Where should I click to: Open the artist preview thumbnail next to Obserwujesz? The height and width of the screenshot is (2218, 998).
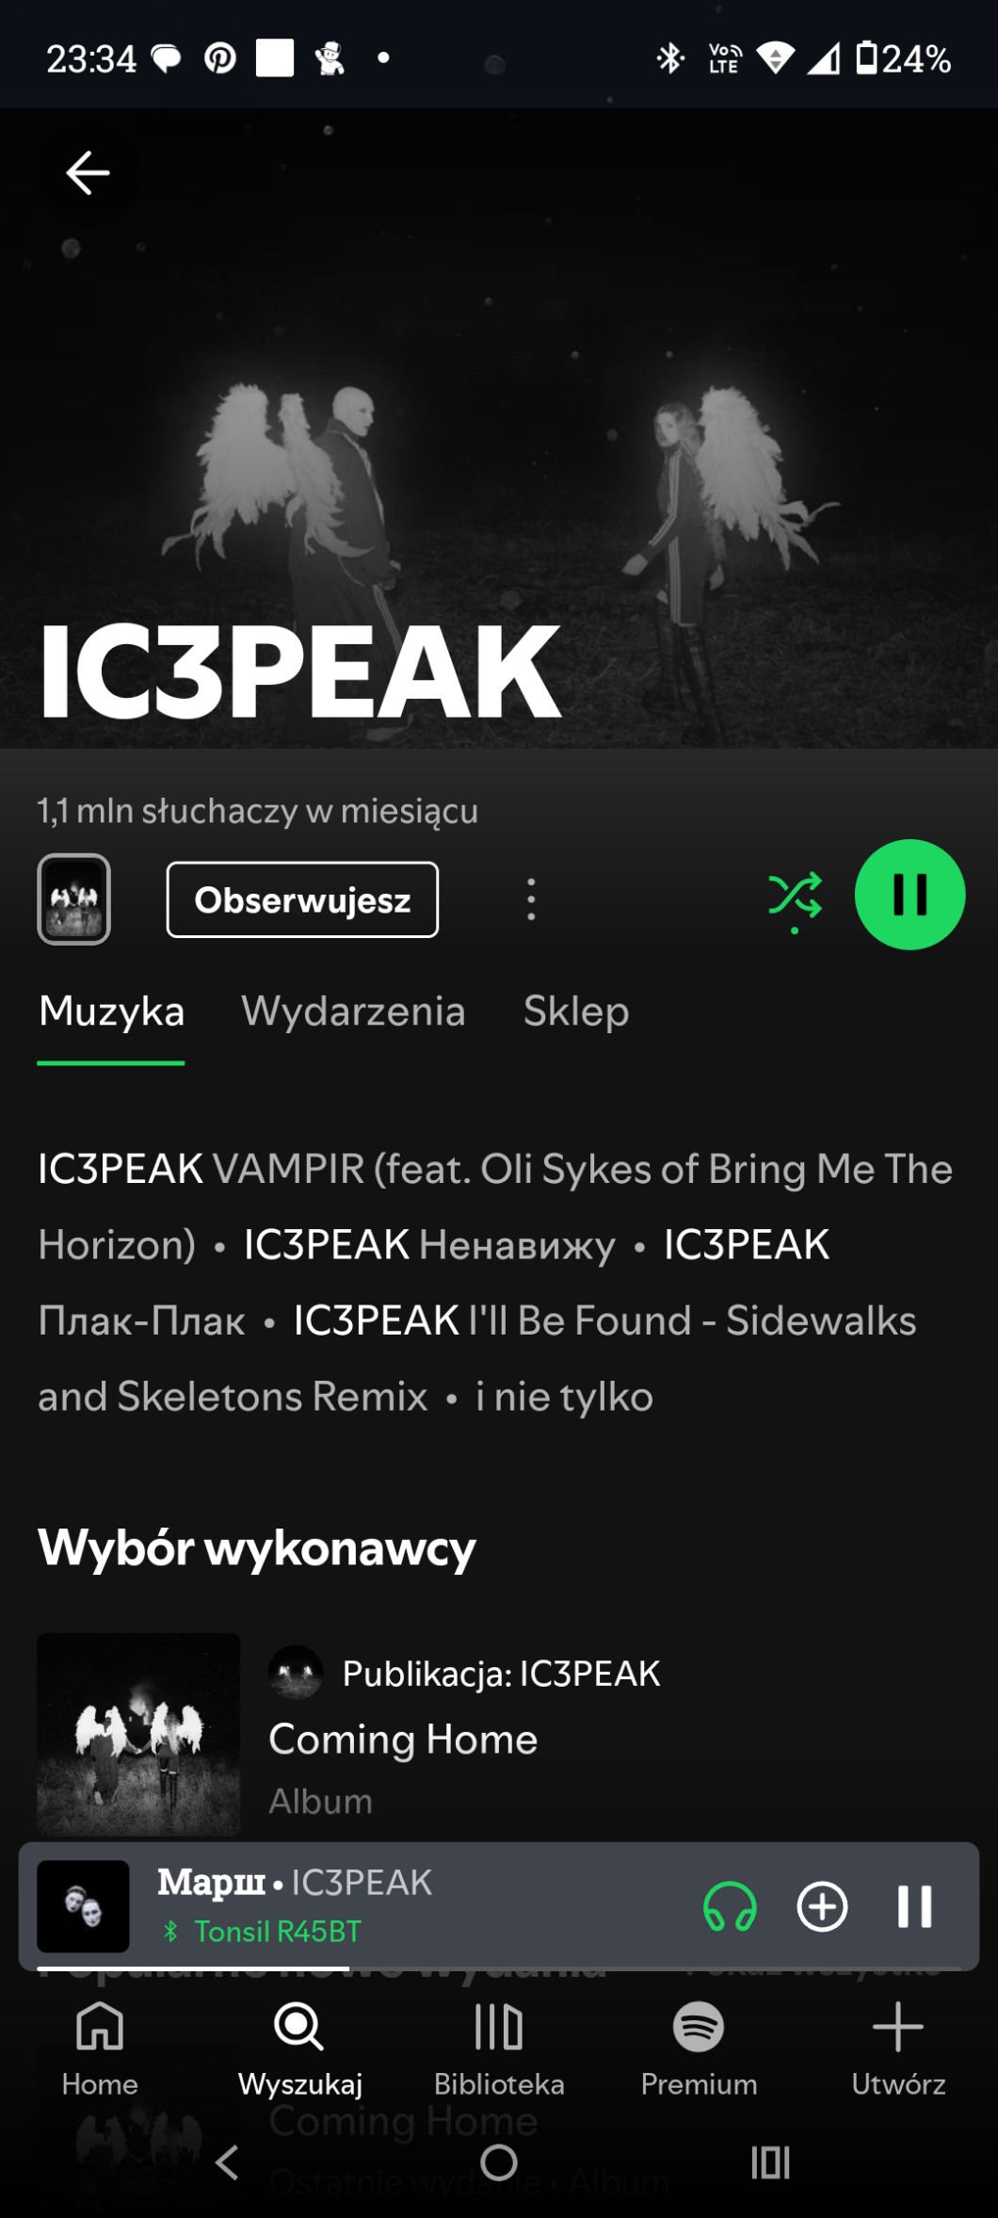(x=73, y=899)
